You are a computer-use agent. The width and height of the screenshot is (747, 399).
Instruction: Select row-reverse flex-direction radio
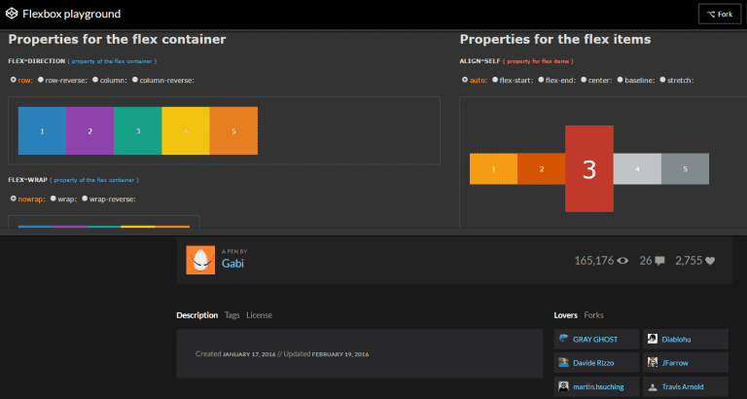coord(41,80)
